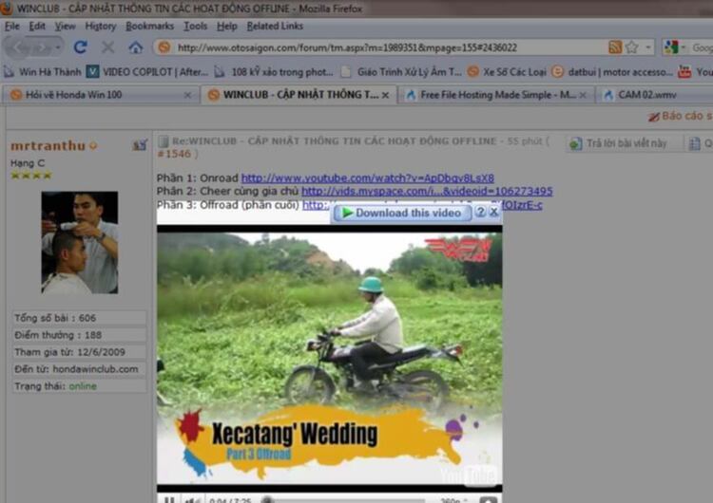The height and width of the screenshot is (503, 713).
Task: Switch to Free File Hosting Made Simple tab
Action: pyautogui.click(x=495, y=95)
